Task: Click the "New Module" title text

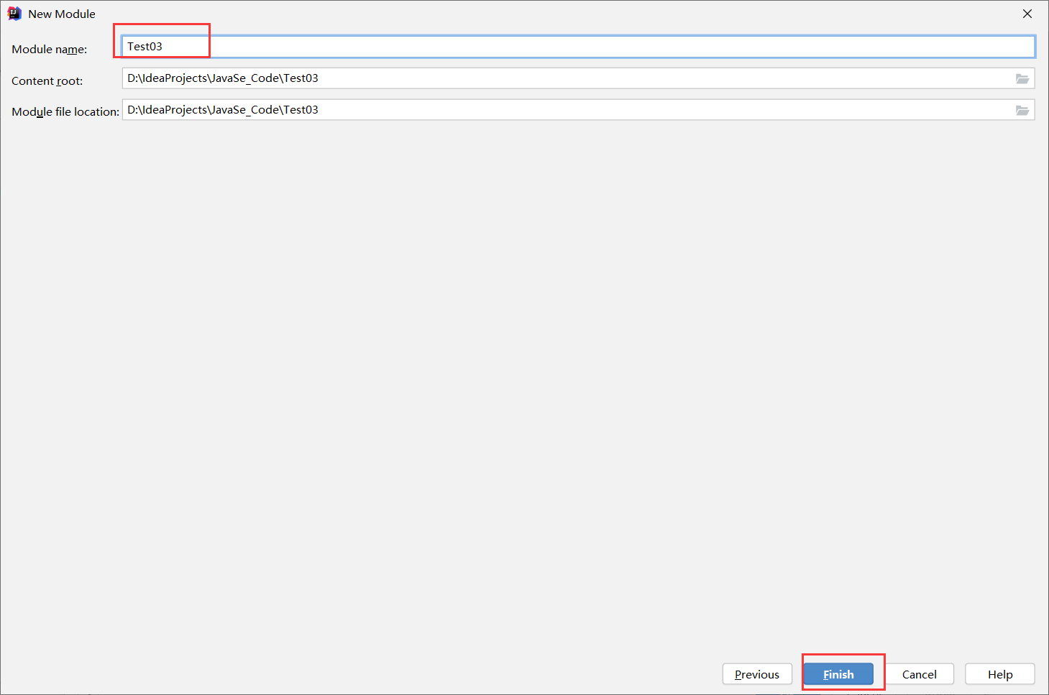Action: tap(62, 14)
